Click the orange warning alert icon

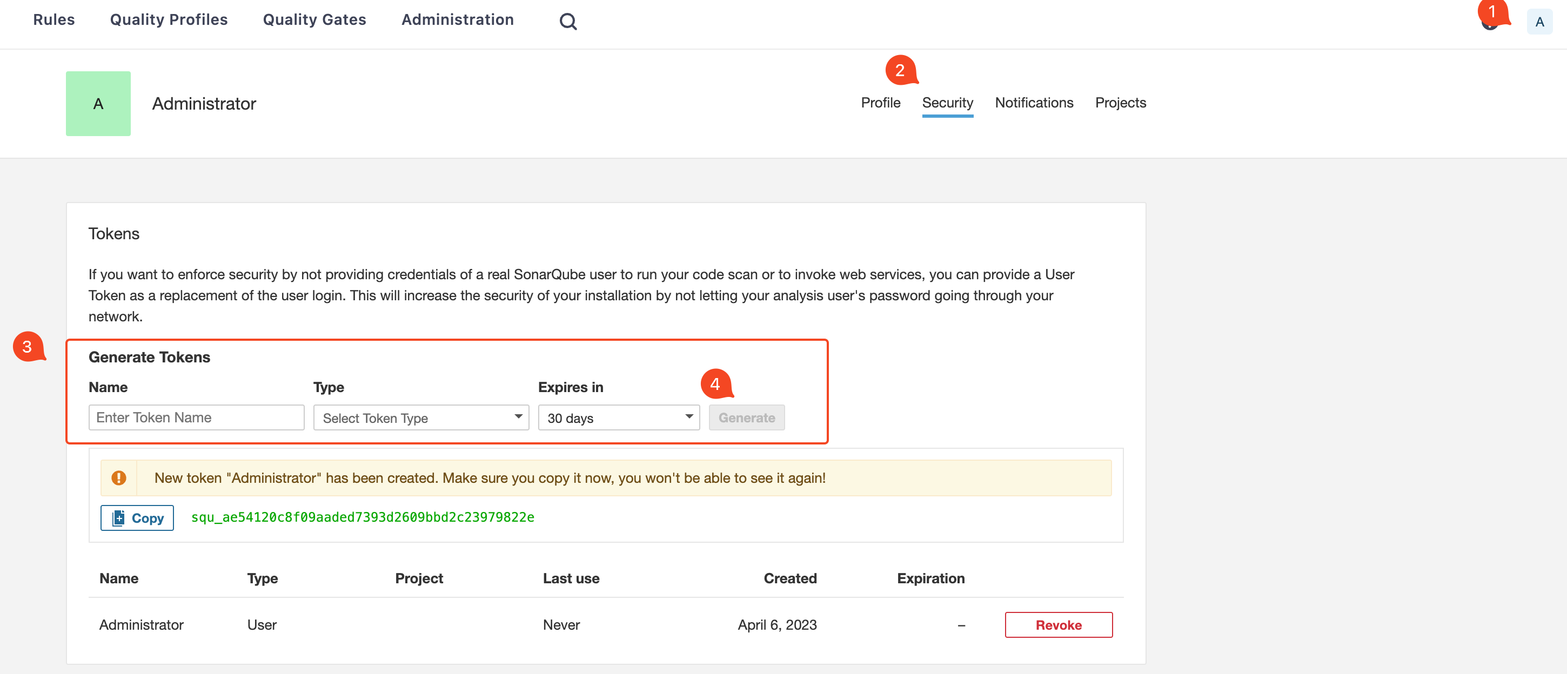tap(119, 478)
